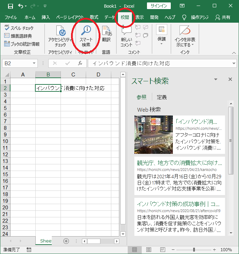Viewport: 239px width, 254px height.
Task: Close the スマート検索 pane
Action: click(230, 79)
